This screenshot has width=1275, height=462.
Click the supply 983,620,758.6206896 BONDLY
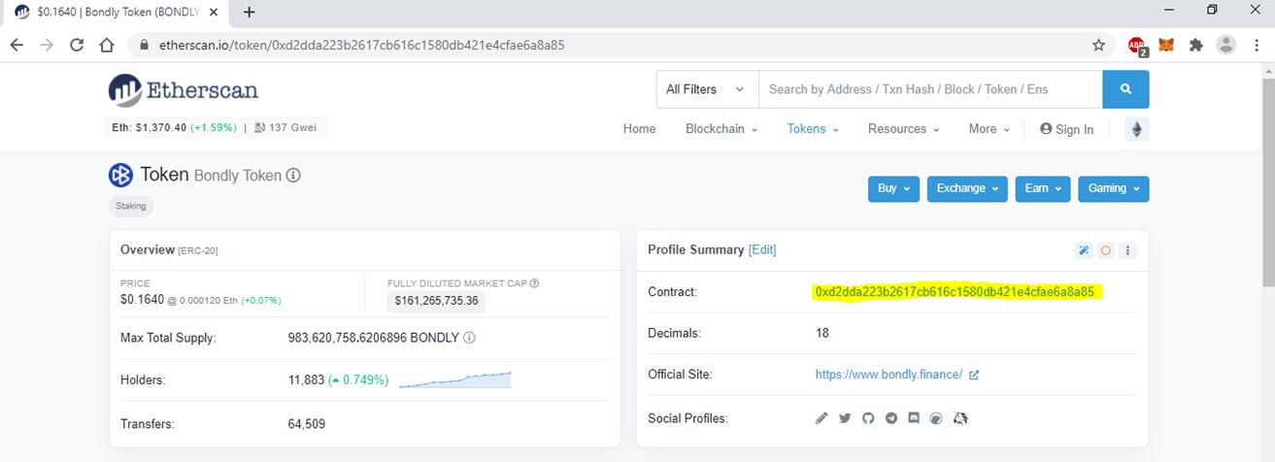click(373, 338)
